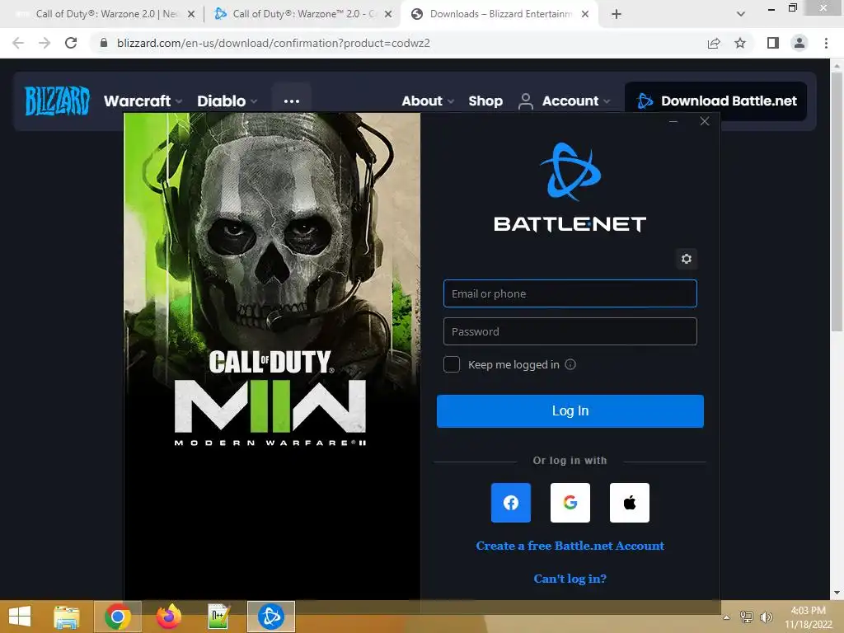Launch Firefox from taskbar
This screenshot has width=844, height=633.
coord(168,617)
